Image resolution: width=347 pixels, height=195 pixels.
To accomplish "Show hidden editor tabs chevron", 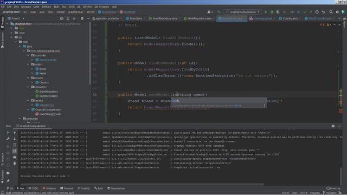I will (x=339, y=18).
